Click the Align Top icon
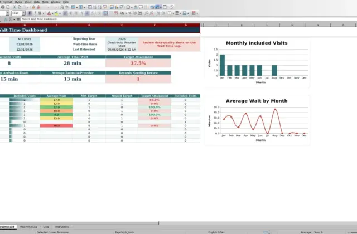 (83, 13)
